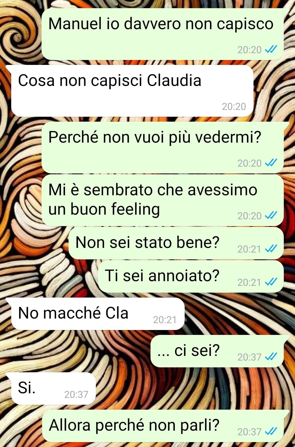Tap the 'Perché non vuoi più vedermi?' message
Viewport: 295px width, 447px height.
[163, 148]
